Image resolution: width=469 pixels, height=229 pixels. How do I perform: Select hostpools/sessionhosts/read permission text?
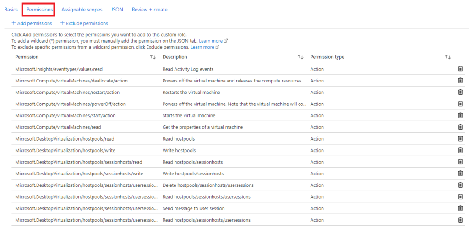tap(79, 162)
